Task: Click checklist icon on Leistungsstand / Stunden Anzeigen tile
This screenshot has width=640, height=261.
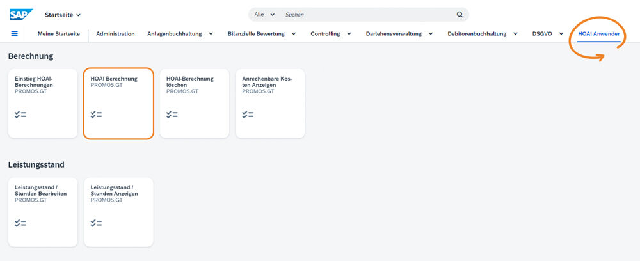Action: 96,223
